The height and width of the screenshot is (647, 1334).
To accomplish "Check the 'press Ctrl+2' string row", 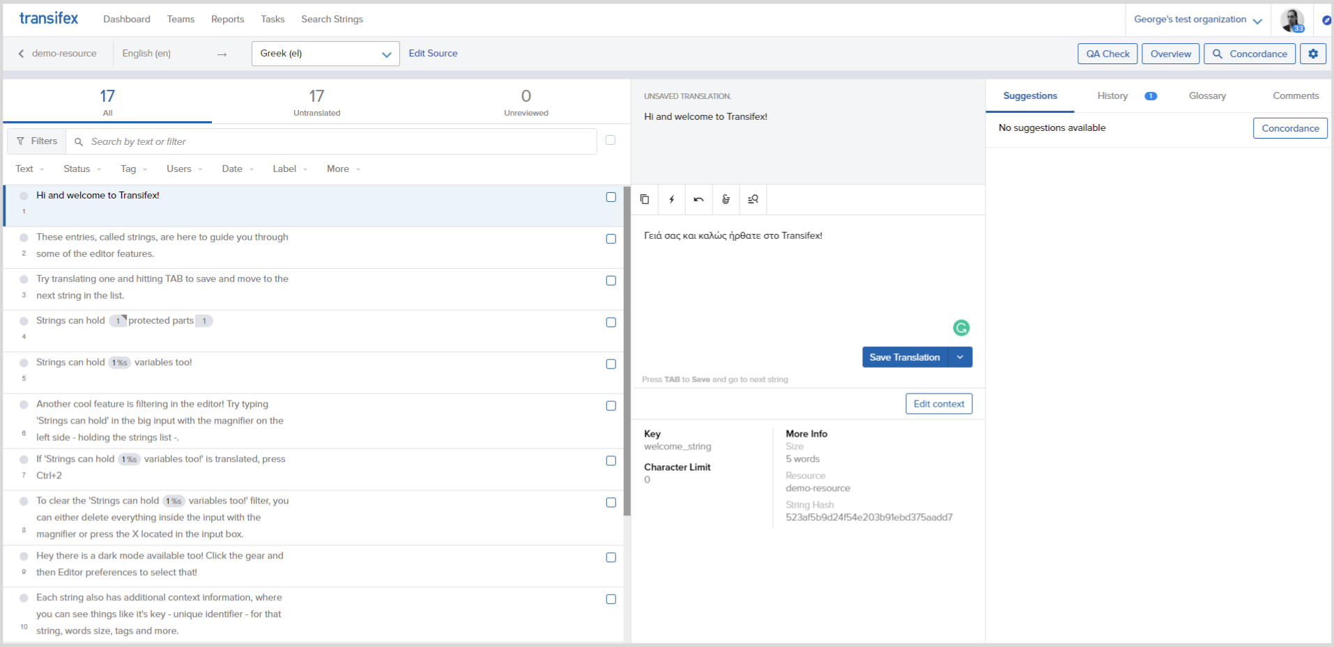I will click(611, 461).
